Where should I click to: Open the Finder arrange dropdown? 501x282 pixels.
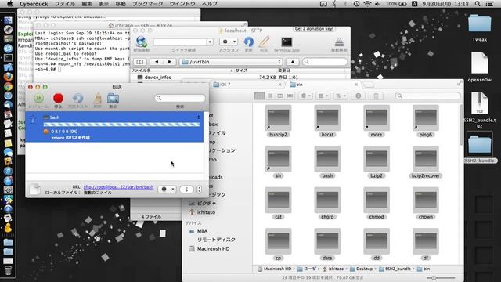[323, 96]
